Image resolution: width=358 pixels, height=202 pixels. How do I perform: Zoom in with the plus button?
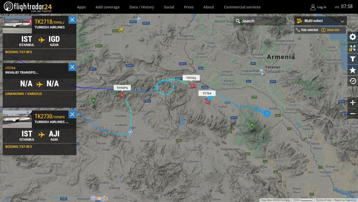click(x=353, y=103)
